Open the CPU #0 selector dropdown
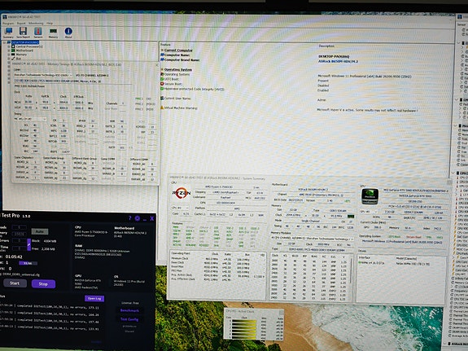The height and width of the screenshot is (351, 468). pyautogui.click(x=180, y=208)
